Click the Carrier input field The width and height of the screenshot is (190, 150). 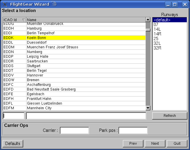(x=74, y=130)
